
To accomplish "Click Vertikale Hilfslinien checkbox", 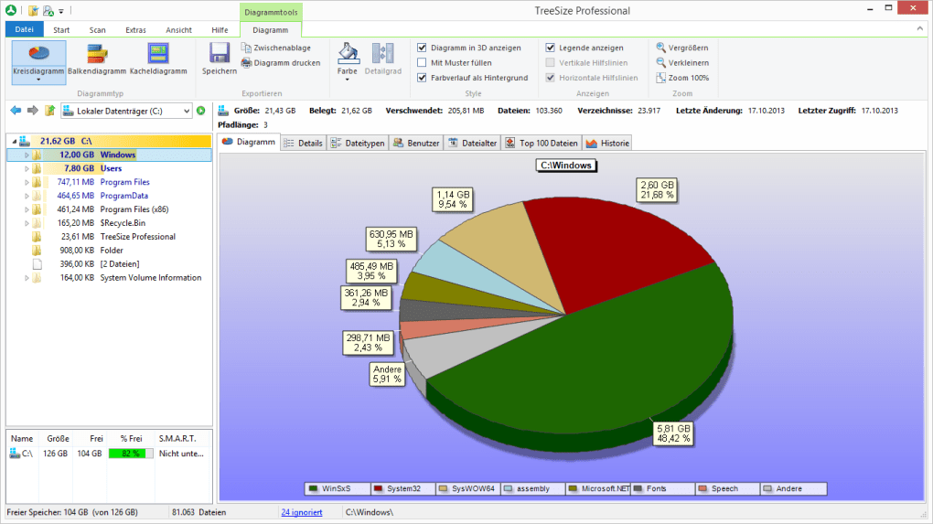I will point(551,62).
